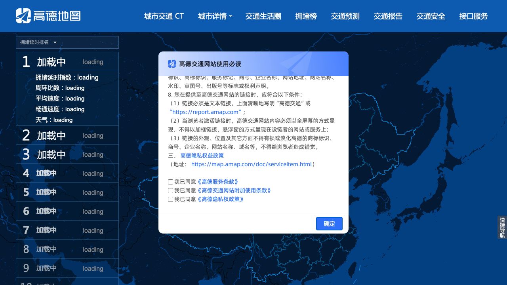Viewport: 507px width, 285px height.
Task: Click the Amap logo in header
Action: click(x=48, y=16)
